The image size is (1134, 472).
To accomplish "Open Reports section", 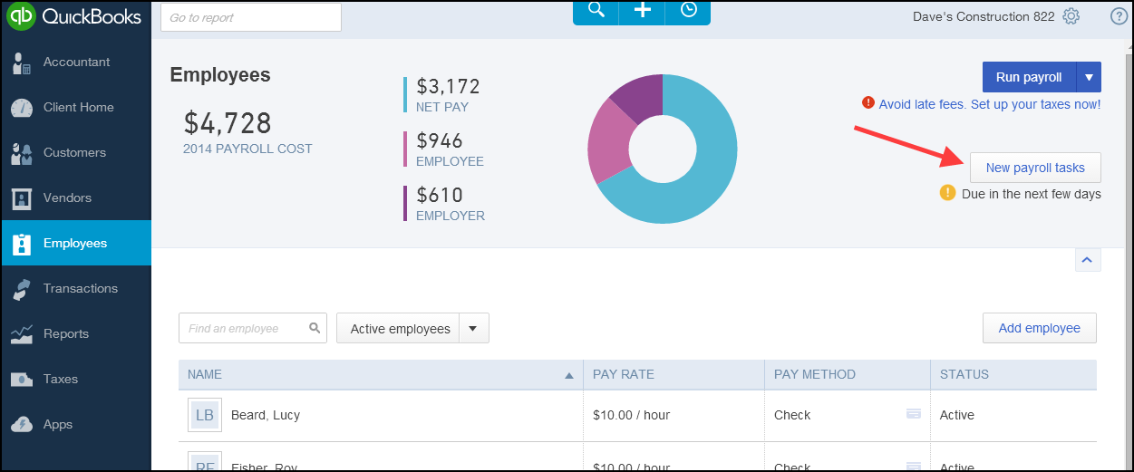I will pos(76,334).
